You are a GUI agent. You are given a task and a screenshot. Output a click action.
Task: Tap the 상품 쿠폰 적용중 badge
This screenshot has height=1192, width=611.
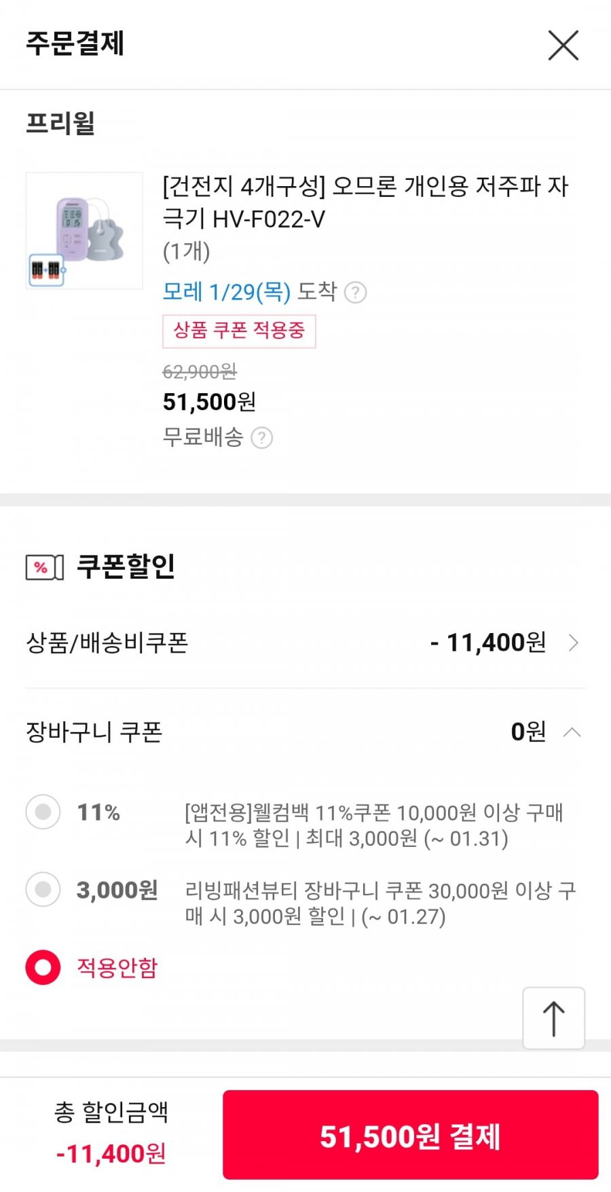(239, 331)
